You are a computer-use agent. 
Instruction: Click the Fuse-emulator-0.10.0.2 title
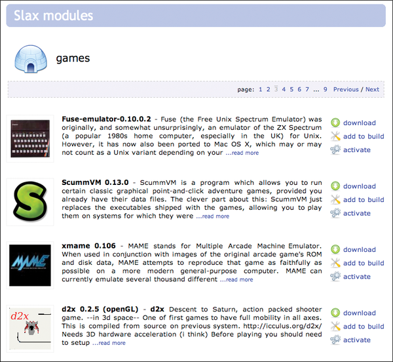click(107, 119)
